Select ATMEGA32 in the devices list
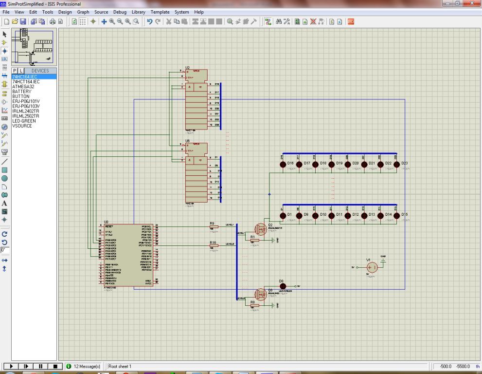 coord(22,86)
